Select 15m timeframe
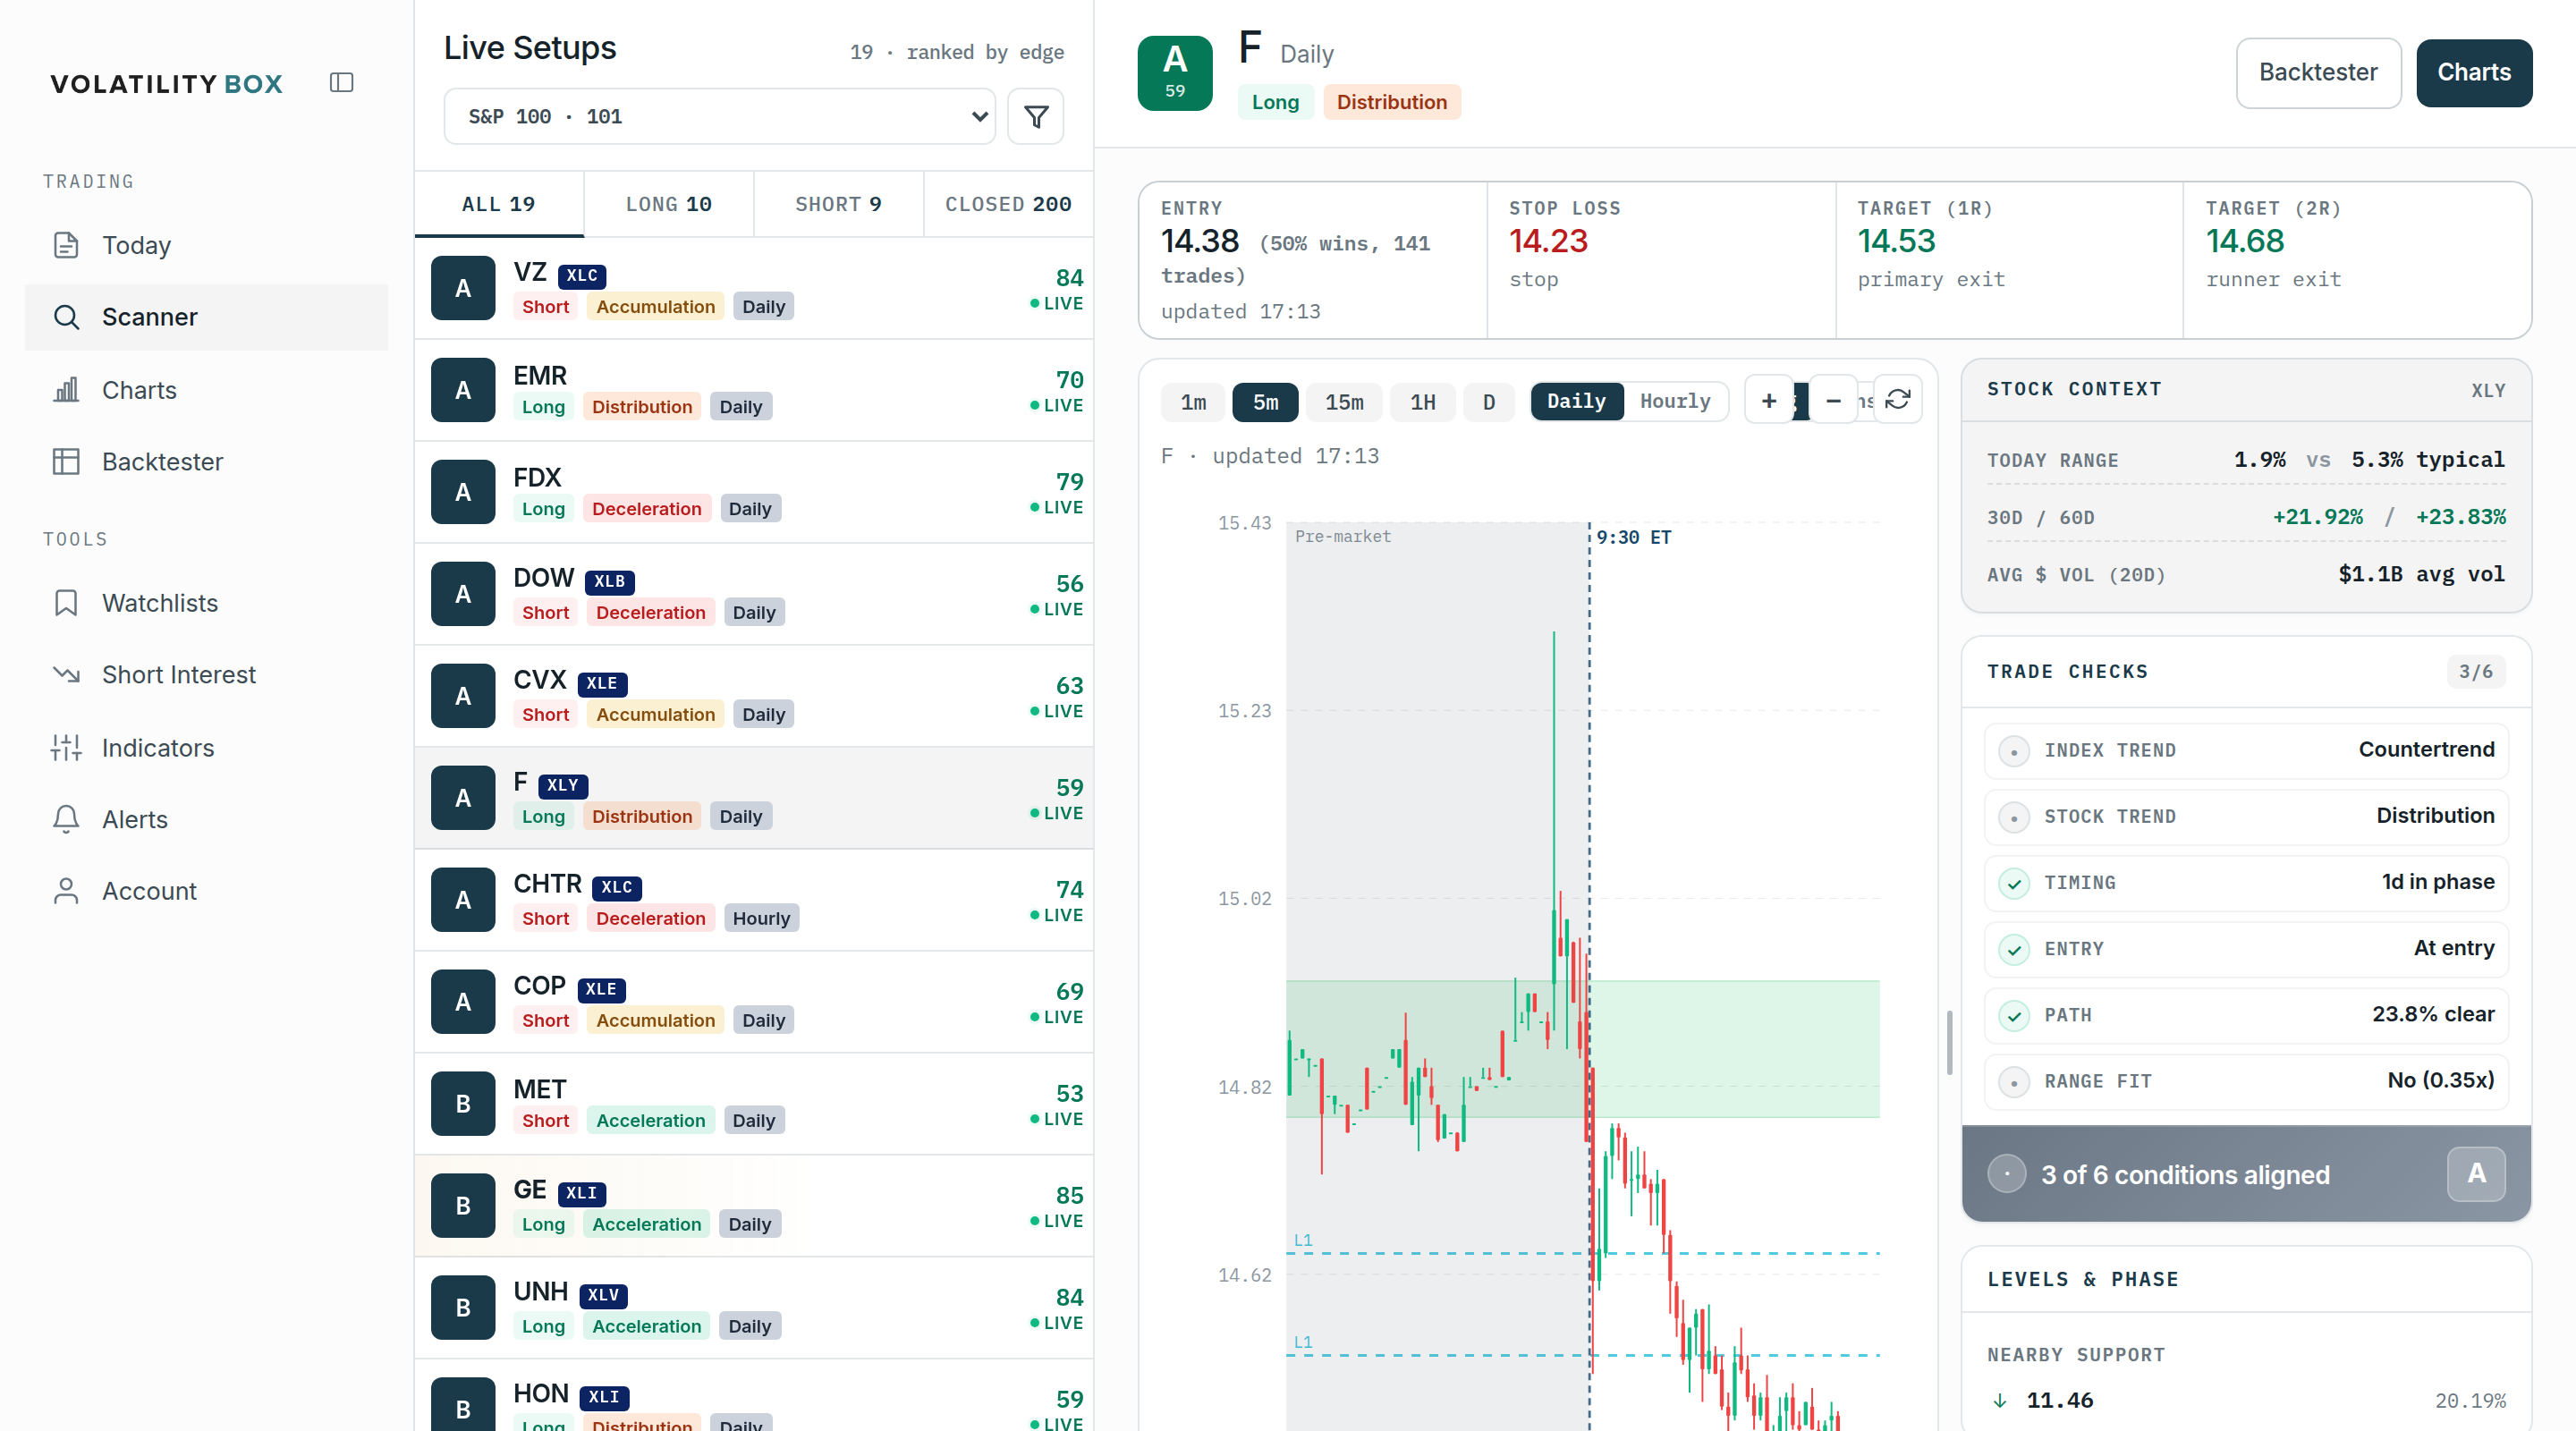 tap(1344, 402)
